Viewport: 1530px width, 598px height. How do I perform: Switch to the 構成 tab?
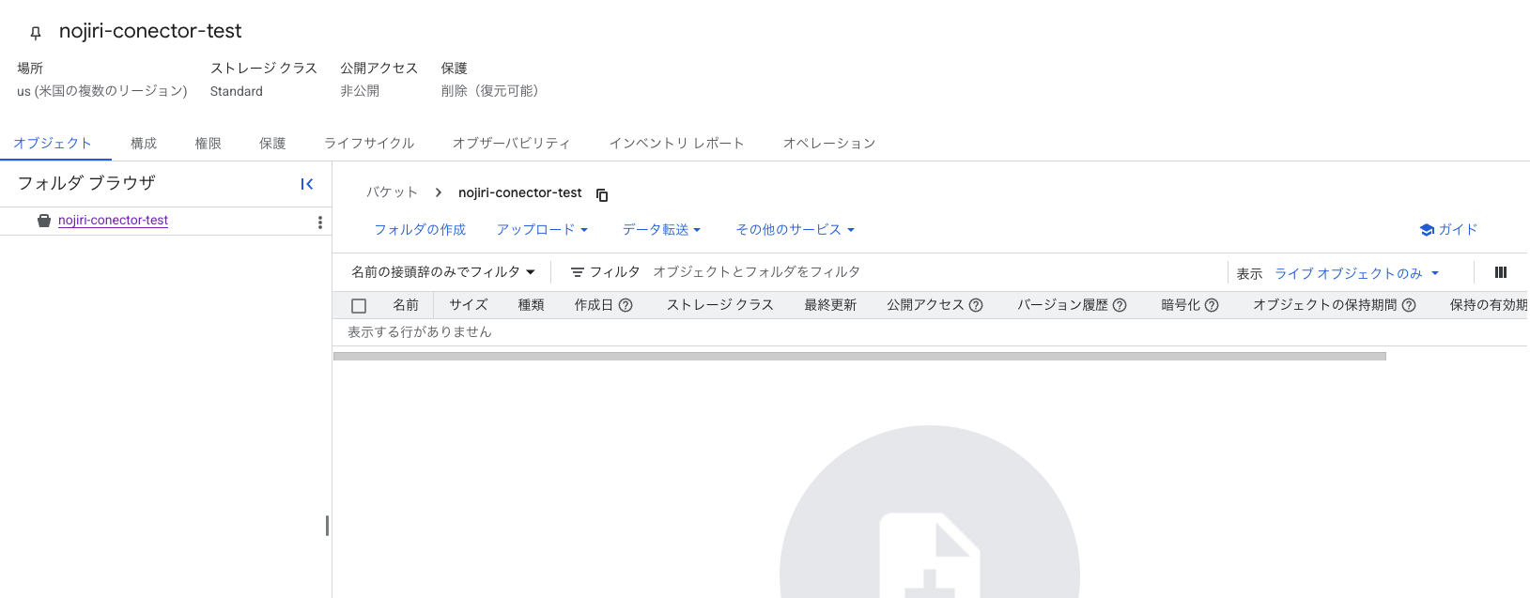(144, 144)
